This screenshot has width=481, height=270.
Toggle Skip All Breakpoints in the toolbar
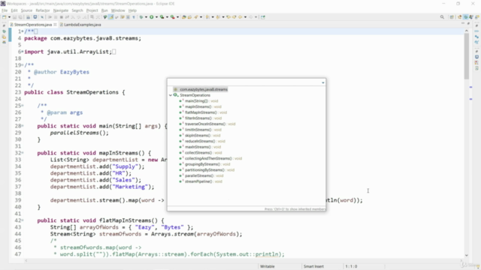point(42,17)
